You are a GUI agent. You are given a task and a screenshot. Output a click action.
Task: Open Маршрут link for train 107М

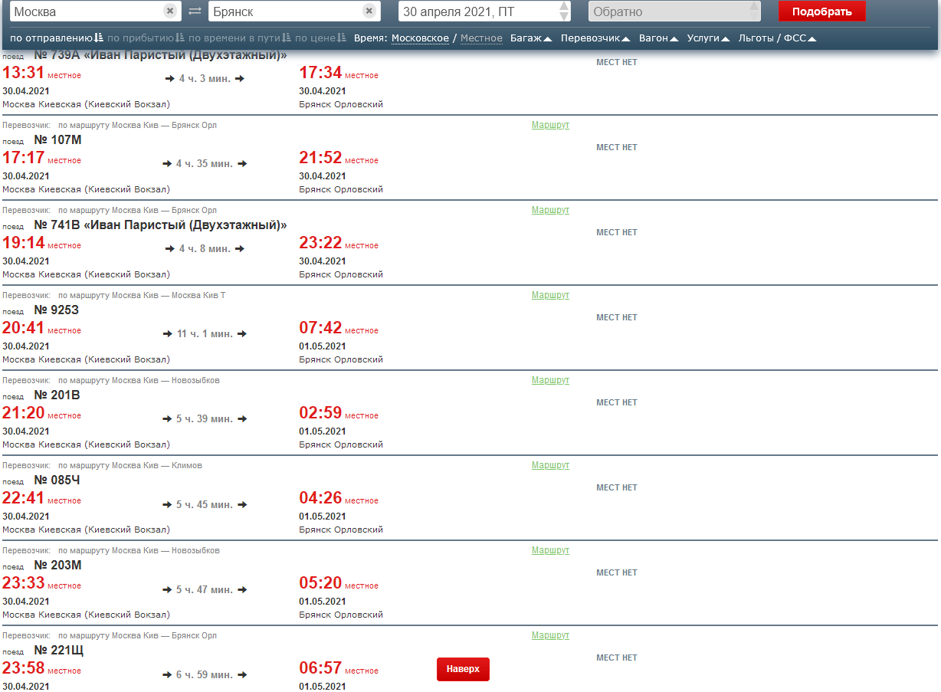tap(550, 125)
